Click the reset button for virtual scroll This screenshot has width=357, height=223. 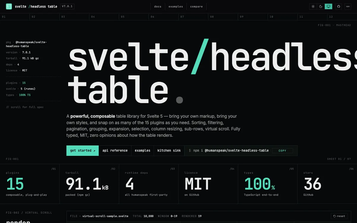coord(339,216)
